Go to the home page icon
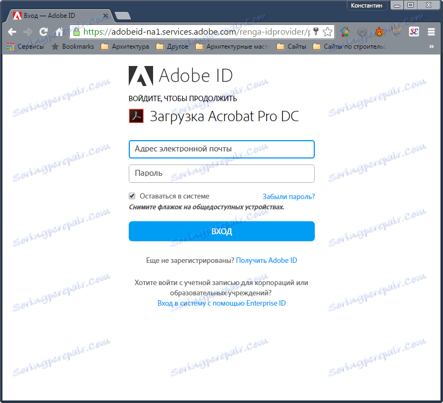This screenshot has width=443, height=403. [59, 32]
